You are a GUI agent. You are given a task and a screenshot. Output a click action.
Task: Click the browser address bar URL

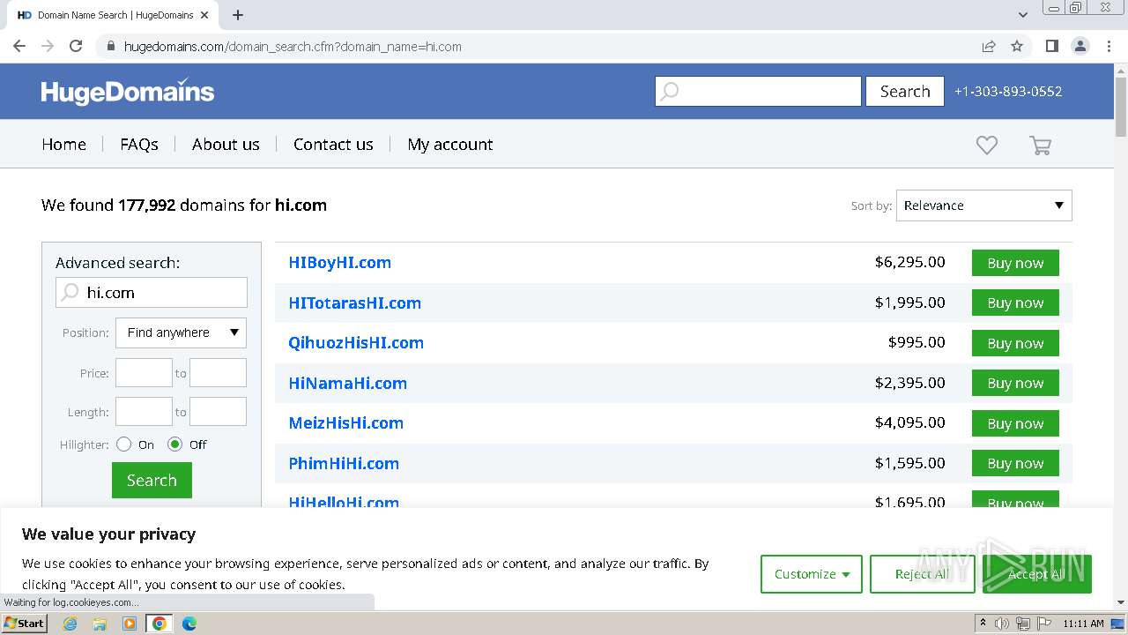(293, 46)
